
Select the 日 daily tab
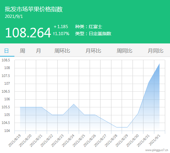point(6,51)
